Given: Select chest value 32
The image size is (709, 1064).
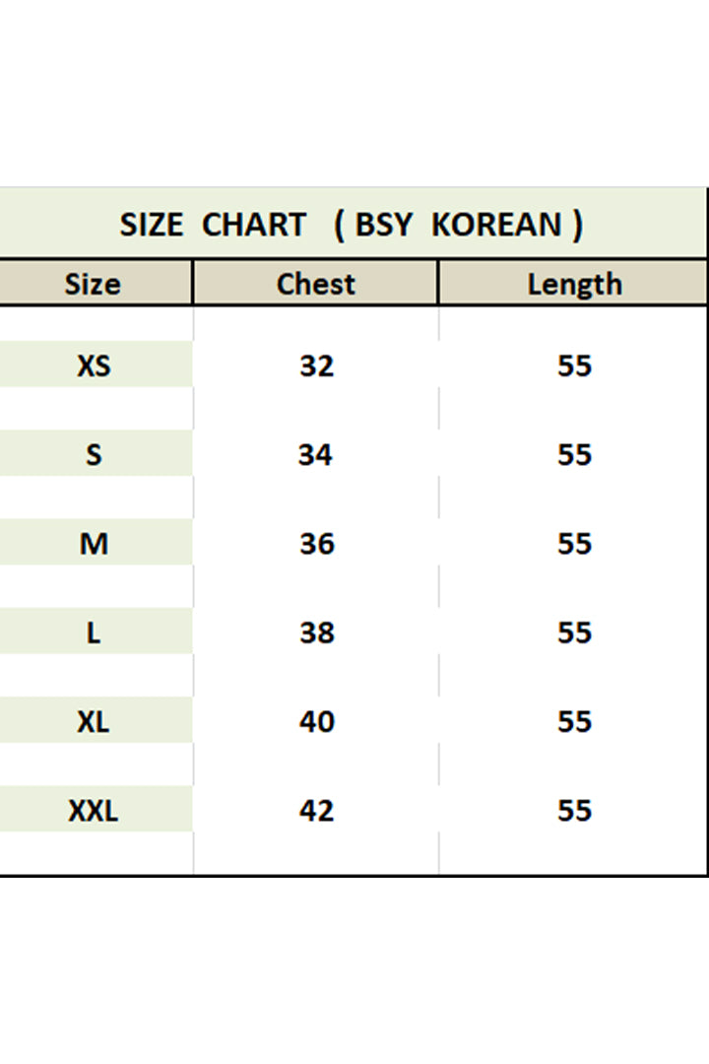Looking at the screenshot, I should pos(316,366).
